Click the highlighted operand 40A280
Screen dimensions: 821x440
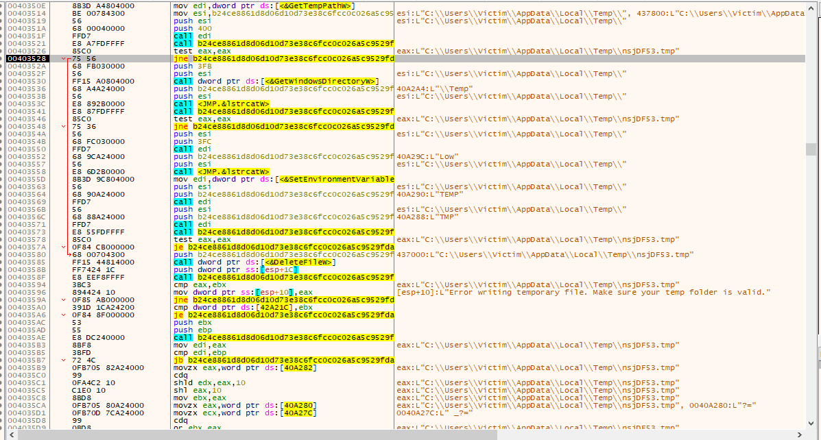(x=291, y=406)
